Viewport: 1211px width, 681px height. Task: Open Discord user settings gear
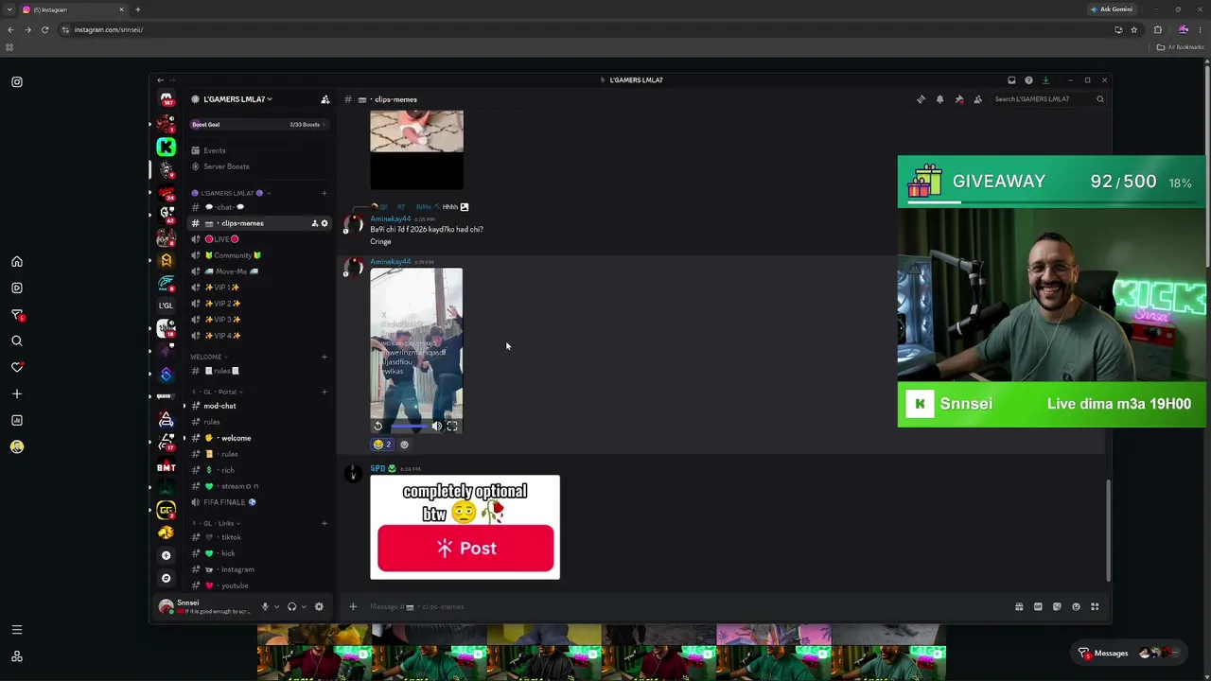click(x=319, y=606)
